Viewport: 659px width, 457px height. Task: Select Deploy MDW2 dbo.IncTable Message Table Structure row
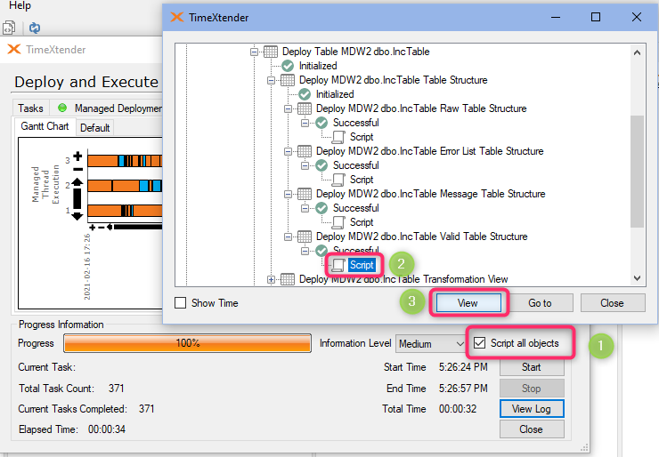click(431, 194)
